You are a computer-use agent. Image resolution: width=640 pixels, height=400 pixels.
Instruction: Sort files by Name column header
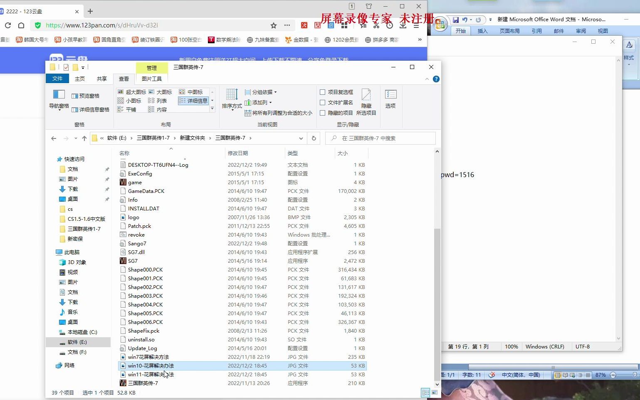tap(171, 153)
